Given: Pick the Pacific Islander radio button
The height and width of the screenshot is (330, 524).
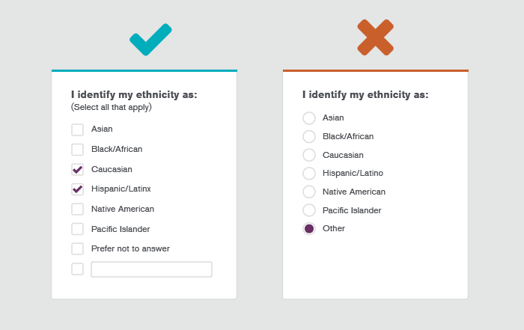Looking at the screenshot, I should [309, 210].
